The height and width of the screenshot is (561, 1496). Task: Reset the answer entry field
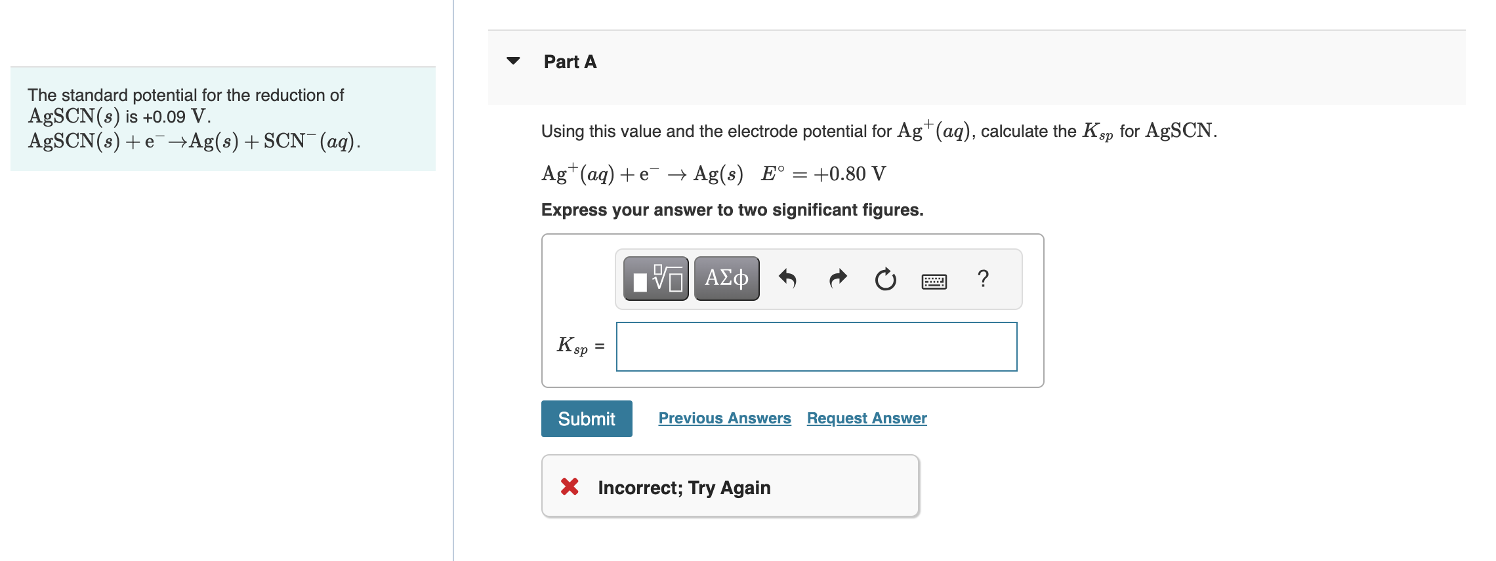coord(885,279)
